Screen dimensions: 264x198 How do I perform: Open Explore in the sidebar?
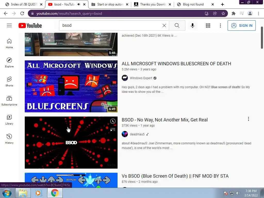click(x=9, y=63)
